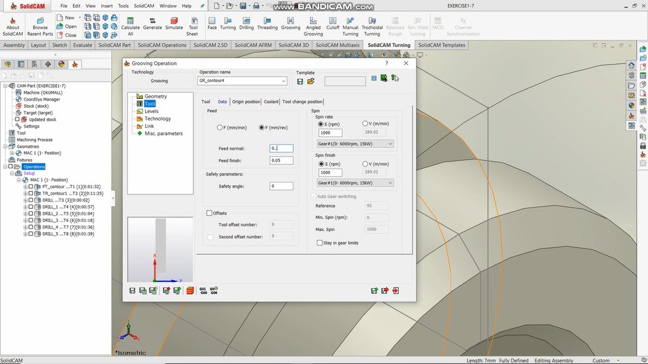Add a Grooving operation from ribbon
Image resolution: width=648 pixels, height=364 pixels.
[x=291, y=24]
